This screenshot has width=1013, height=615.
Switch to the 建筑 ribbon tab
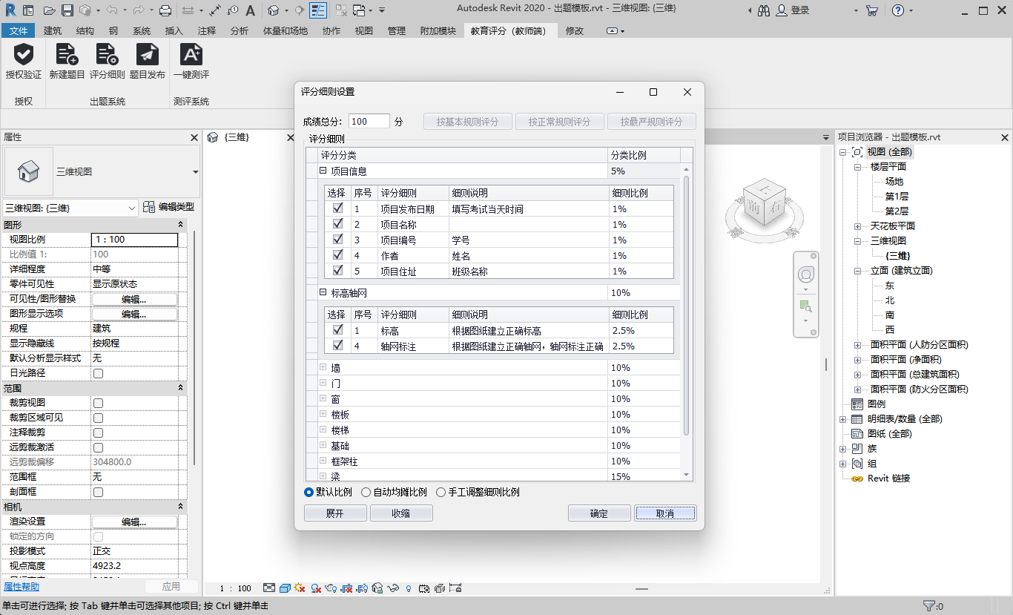pyautogui.click(x=53, y=30)
